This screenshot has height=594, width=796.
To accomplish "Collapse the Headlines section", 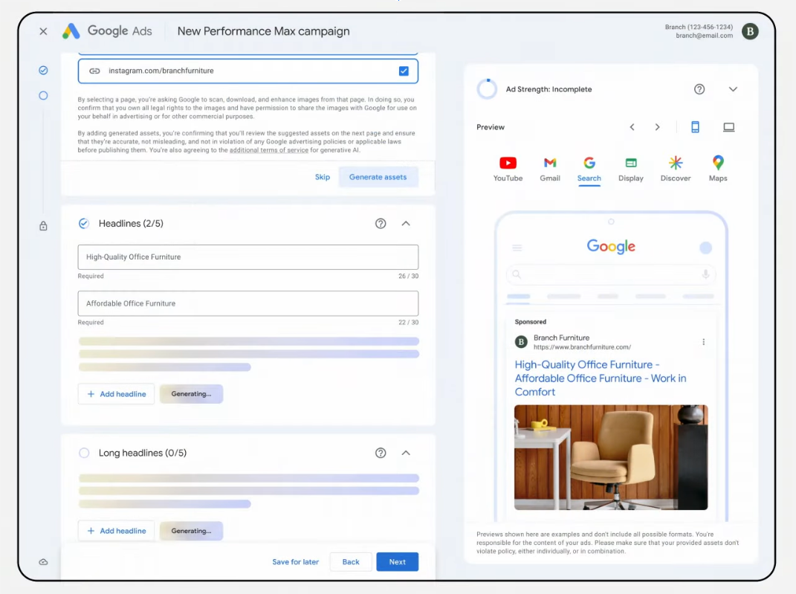I will coord(406,223).
